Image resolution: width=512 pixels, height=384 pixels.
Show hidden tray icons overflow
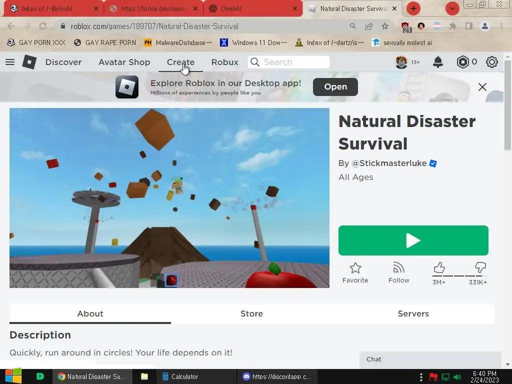click(421, 377)
